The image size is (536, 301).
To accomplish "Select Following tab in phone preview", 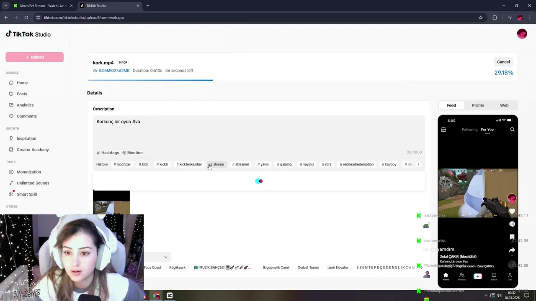I will pos(469,130).
